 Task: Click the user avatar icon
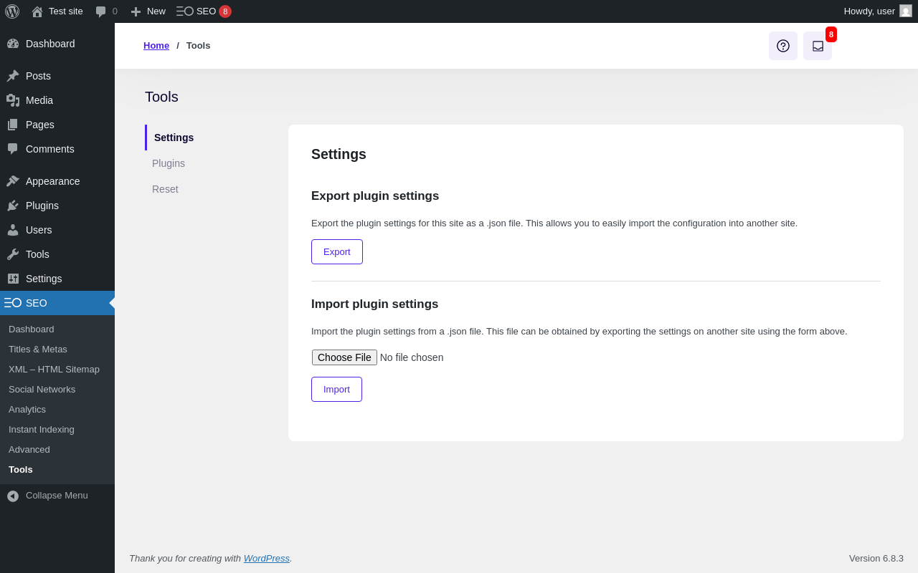click(x=906, y=11)
